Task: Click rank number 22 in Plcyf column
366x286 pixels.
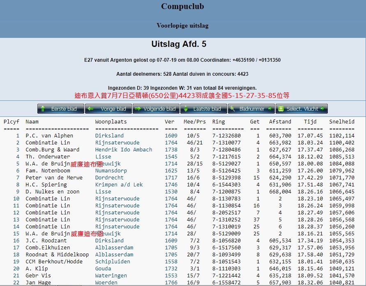Action: 16,283
